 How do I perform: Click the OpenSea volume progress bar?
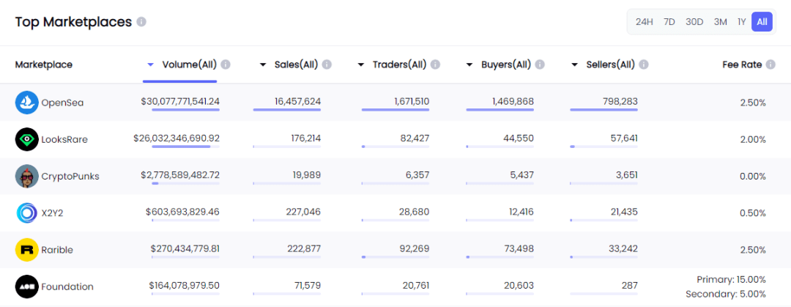point(185,110)
